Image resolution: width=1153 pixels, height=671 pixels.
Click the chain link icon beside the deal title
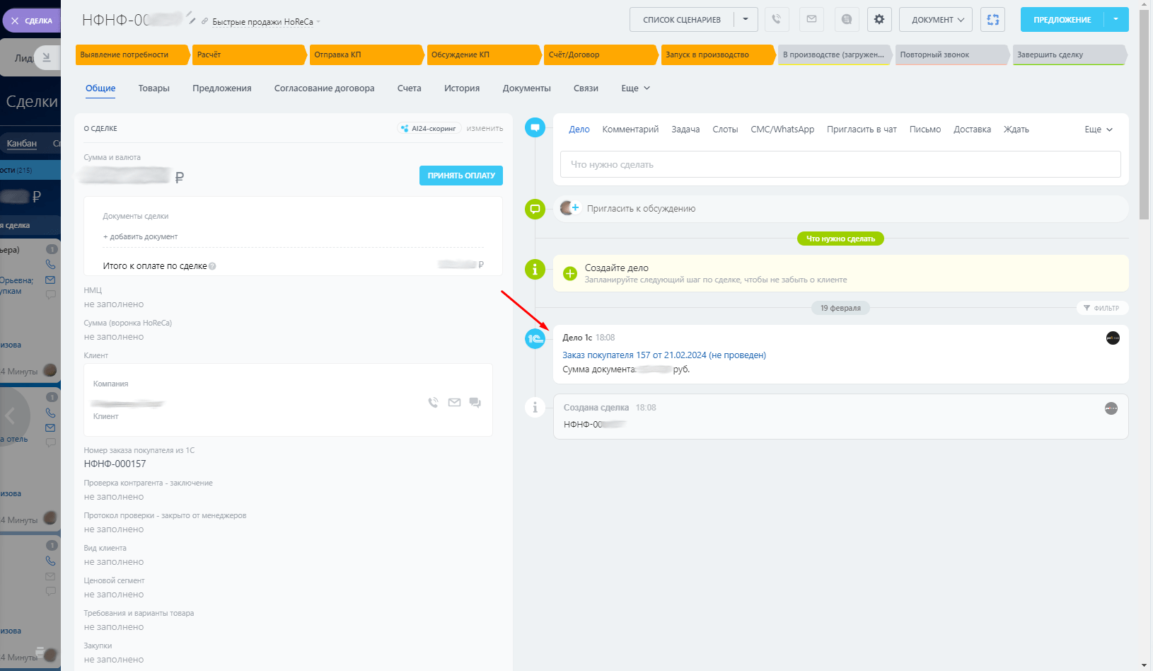point(204,21)
